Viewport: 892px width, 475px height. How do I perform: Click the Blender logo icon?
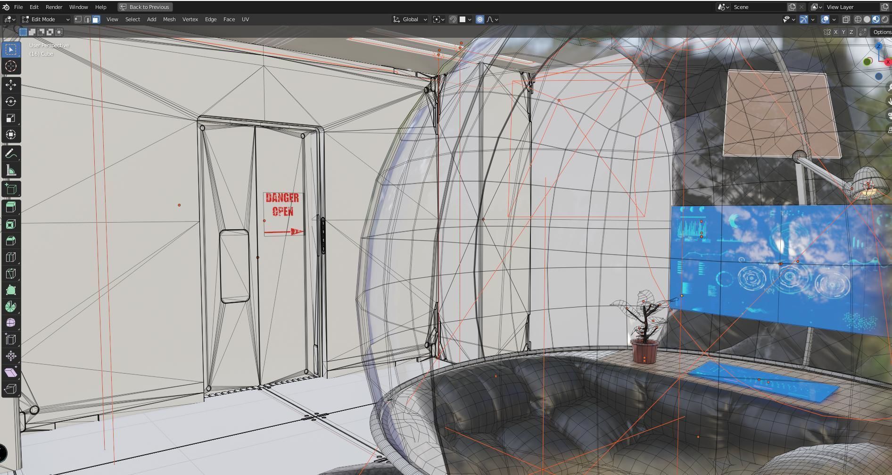pos(6,7)
